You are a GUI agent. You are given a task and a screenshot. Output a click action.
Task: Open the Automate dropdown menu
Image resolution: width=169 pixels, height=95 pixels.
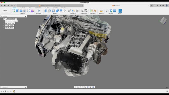39,13
